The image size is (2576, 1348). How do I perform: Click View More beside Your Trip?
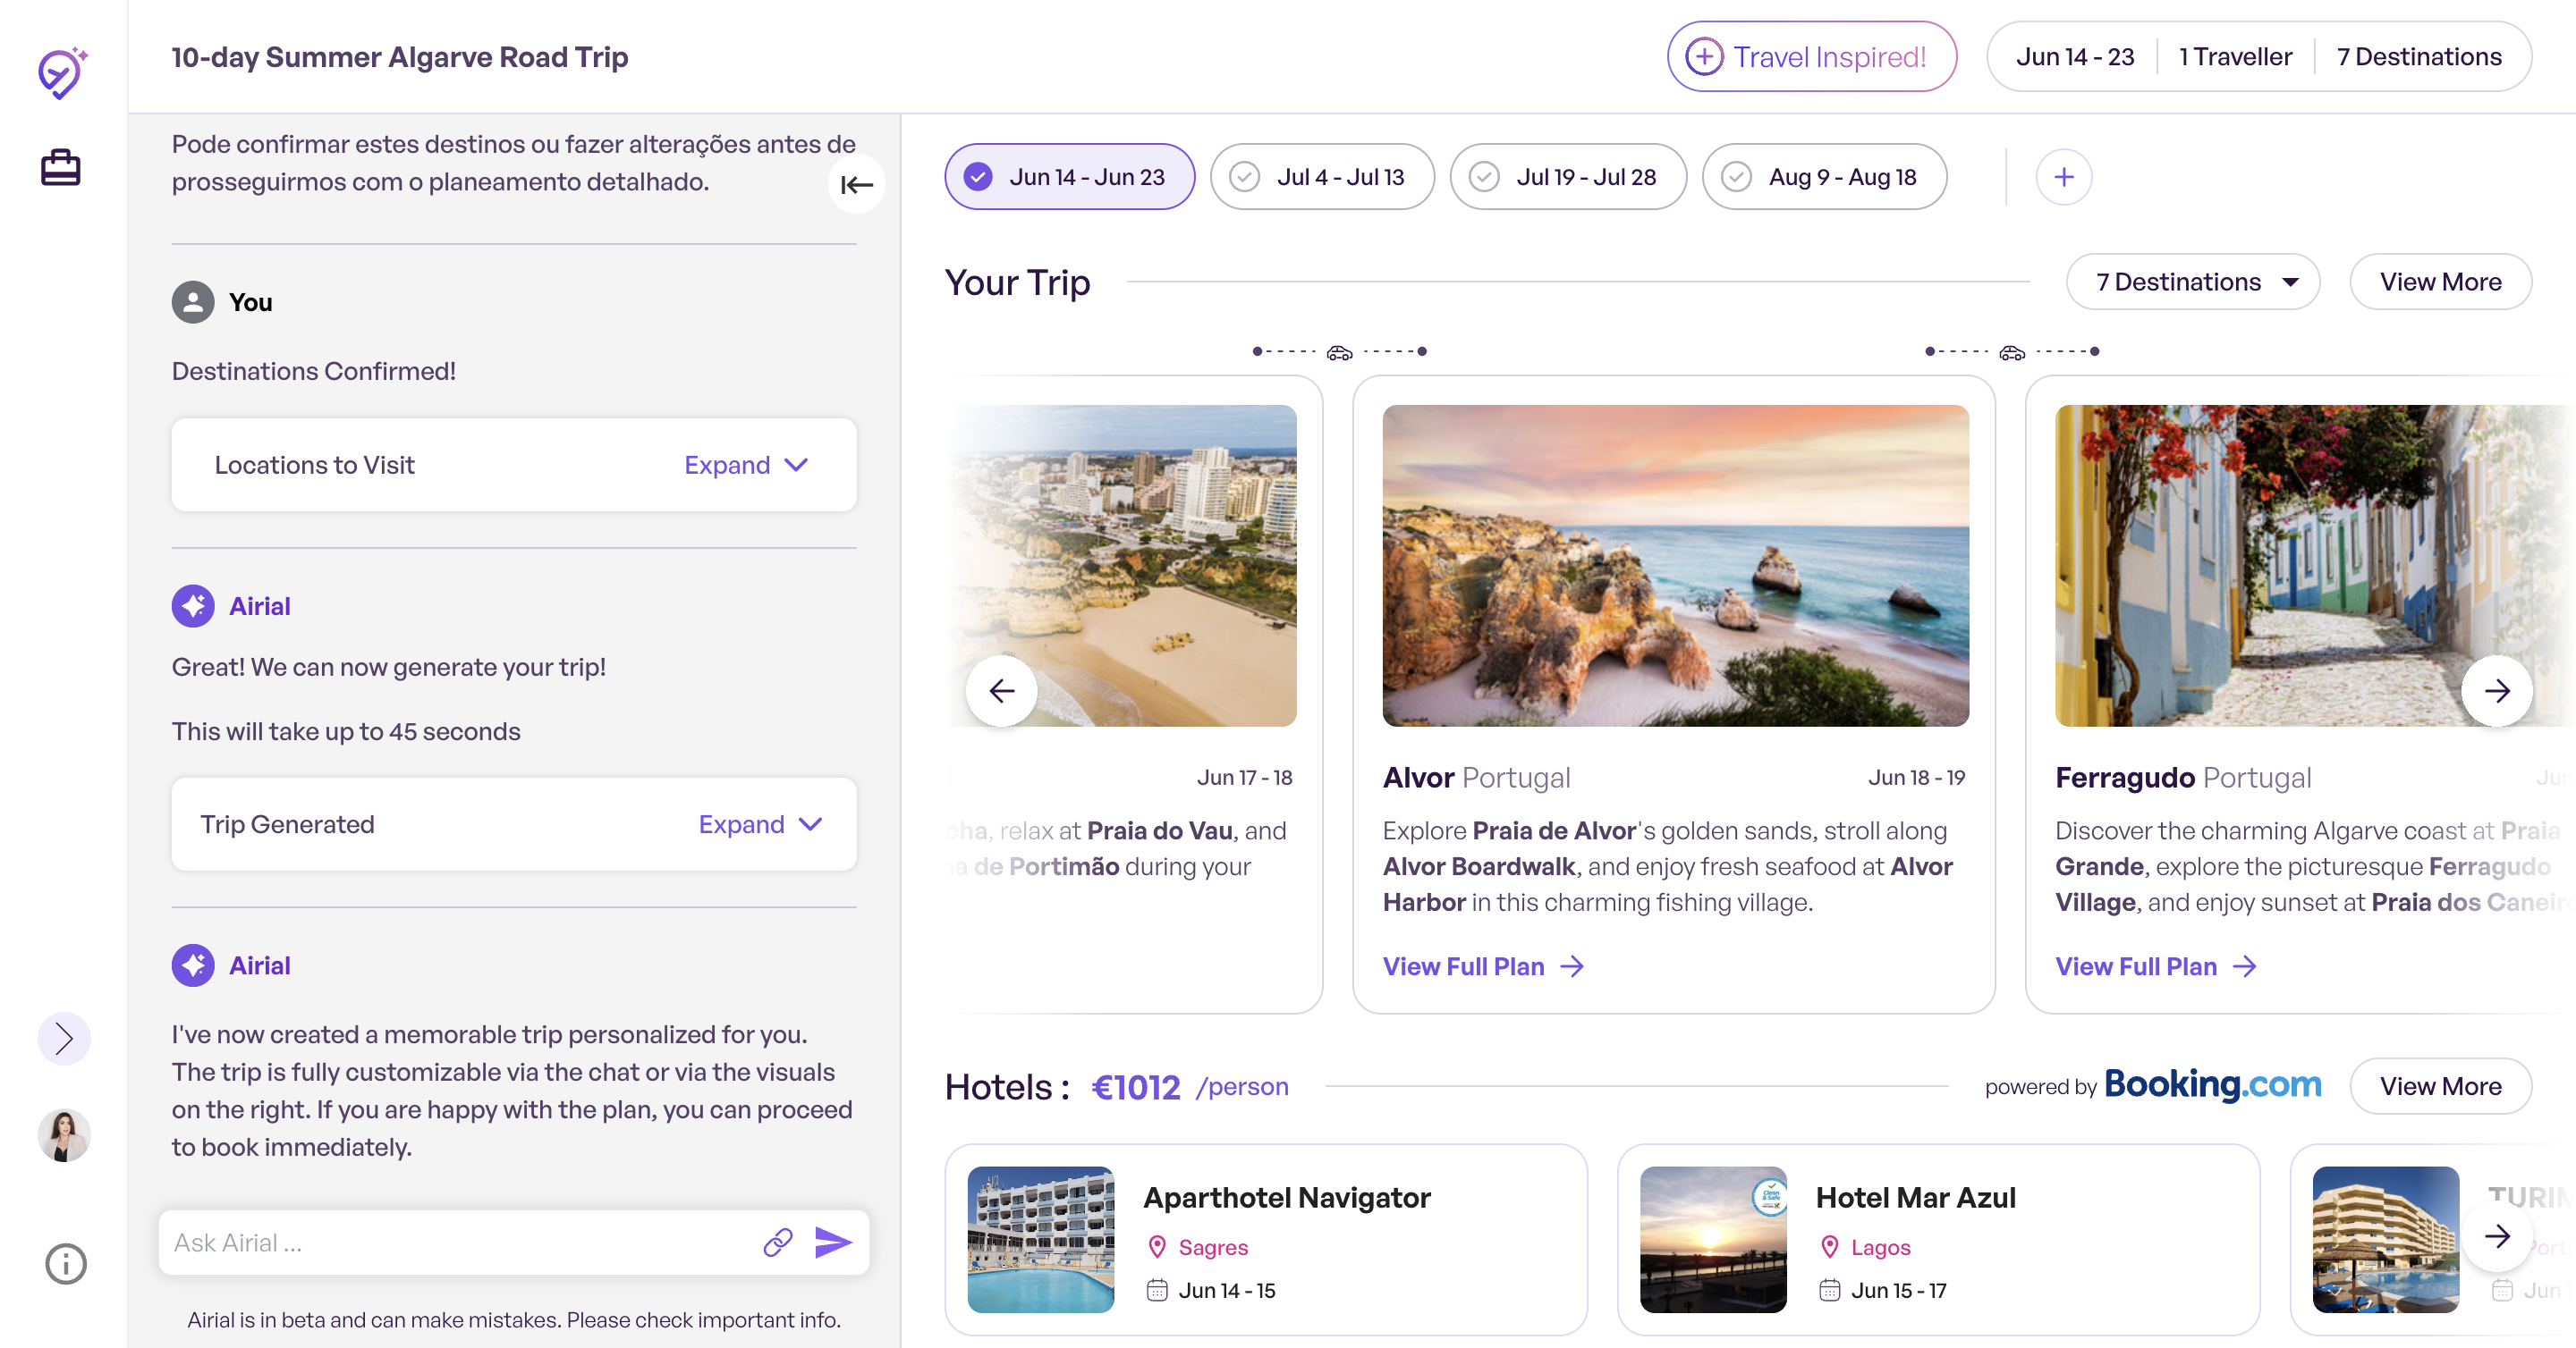(2441, 282)
